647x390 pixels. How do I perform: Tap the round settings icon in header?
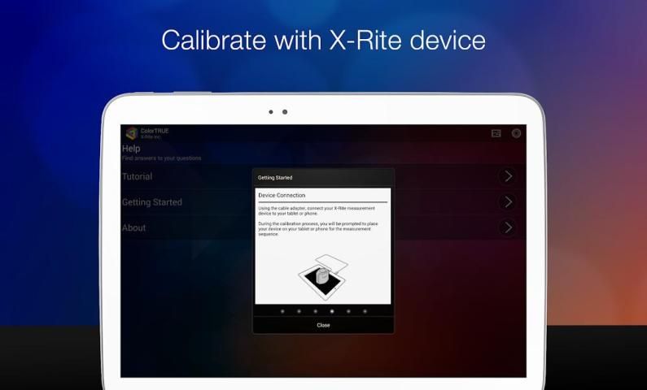click(516, 133)
